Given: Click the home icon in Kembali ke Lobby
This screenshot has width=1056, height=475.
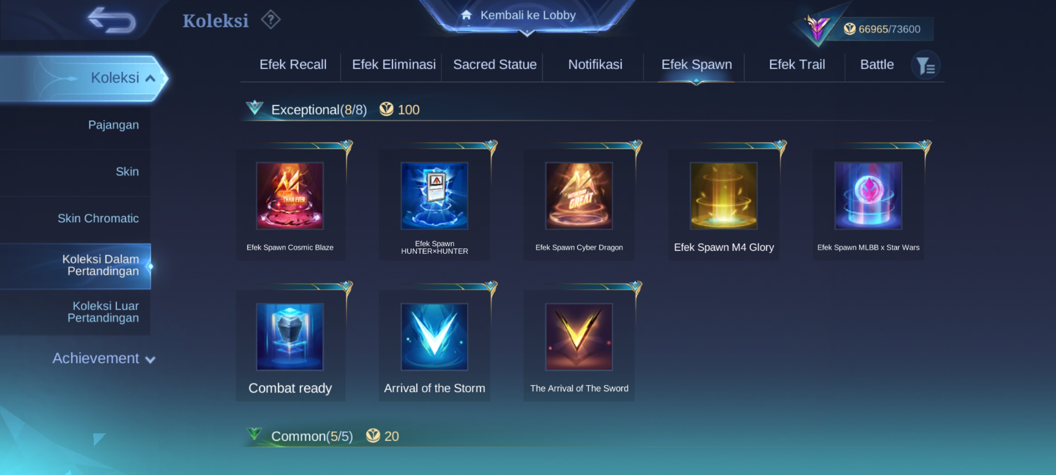Looking at the screenshot, I should click(x=466, y=15).
